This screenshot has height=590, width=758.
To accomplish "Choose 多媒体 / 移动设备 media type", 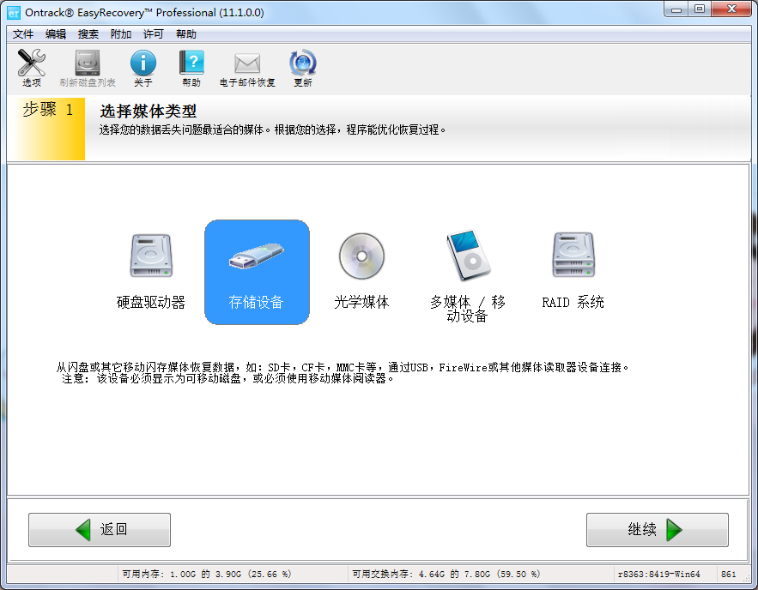I will [468, 275].
